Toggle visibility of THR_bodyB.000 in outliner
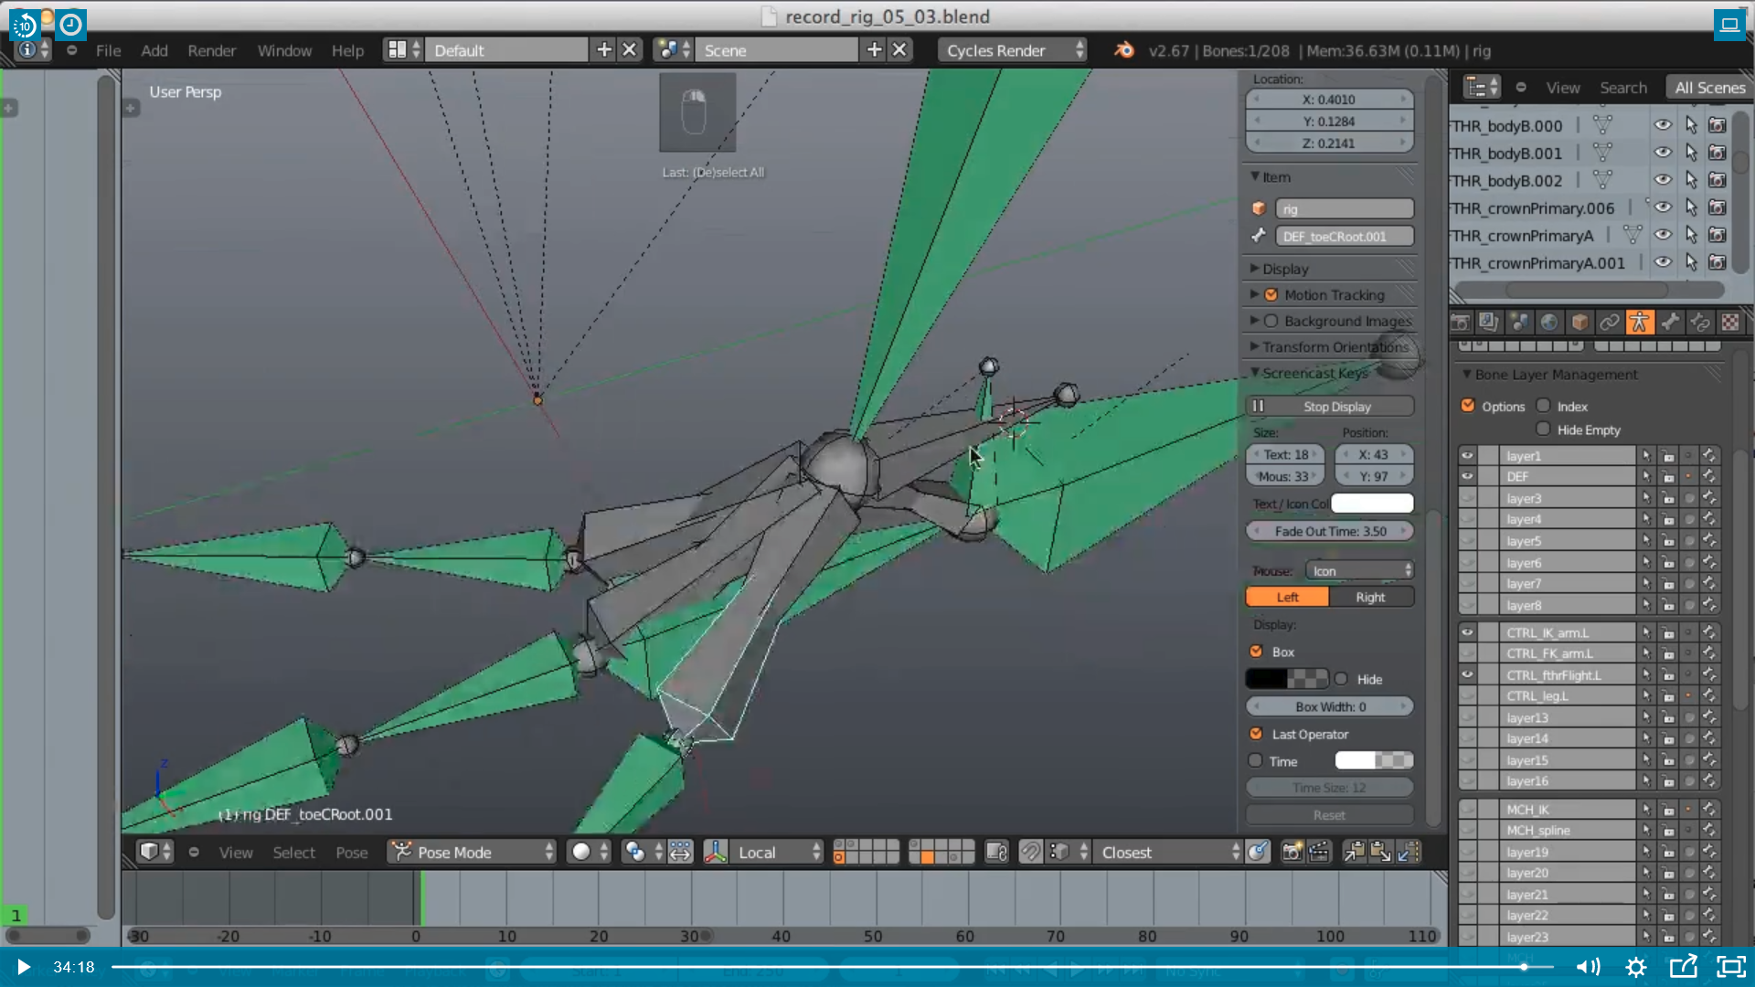Viewport: 1755px width, 987px height. point(1663,125)
